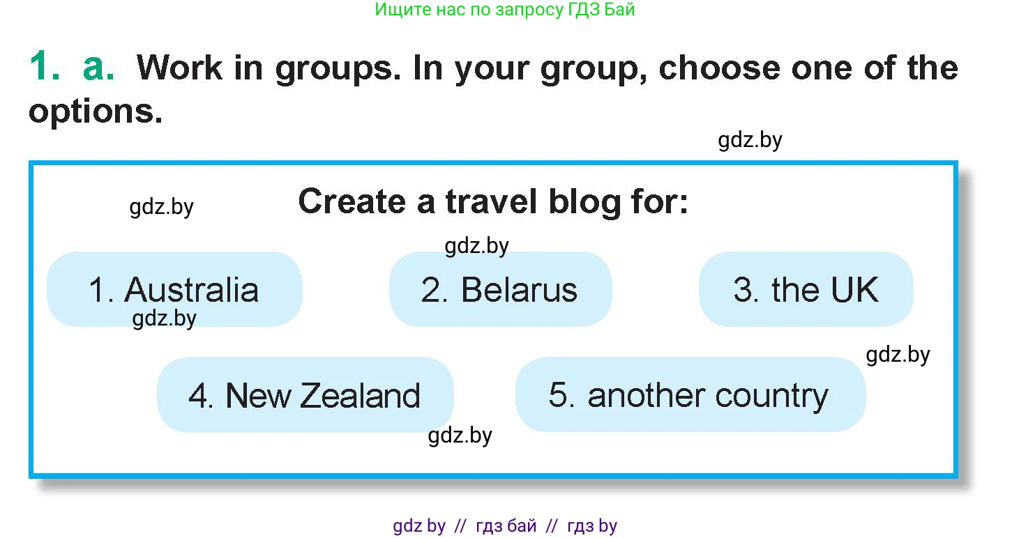This screenshot has height=538, width=1012.
Task: Click the gdz.by watermark below New Zealand
Action: coord(460,436)
